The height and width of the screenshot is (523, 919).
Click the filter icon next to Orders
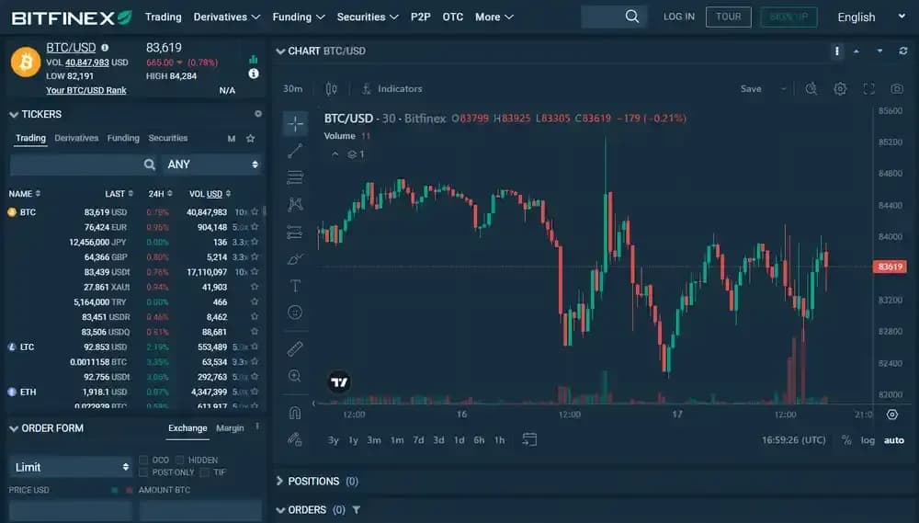click(x=357, y=509)
